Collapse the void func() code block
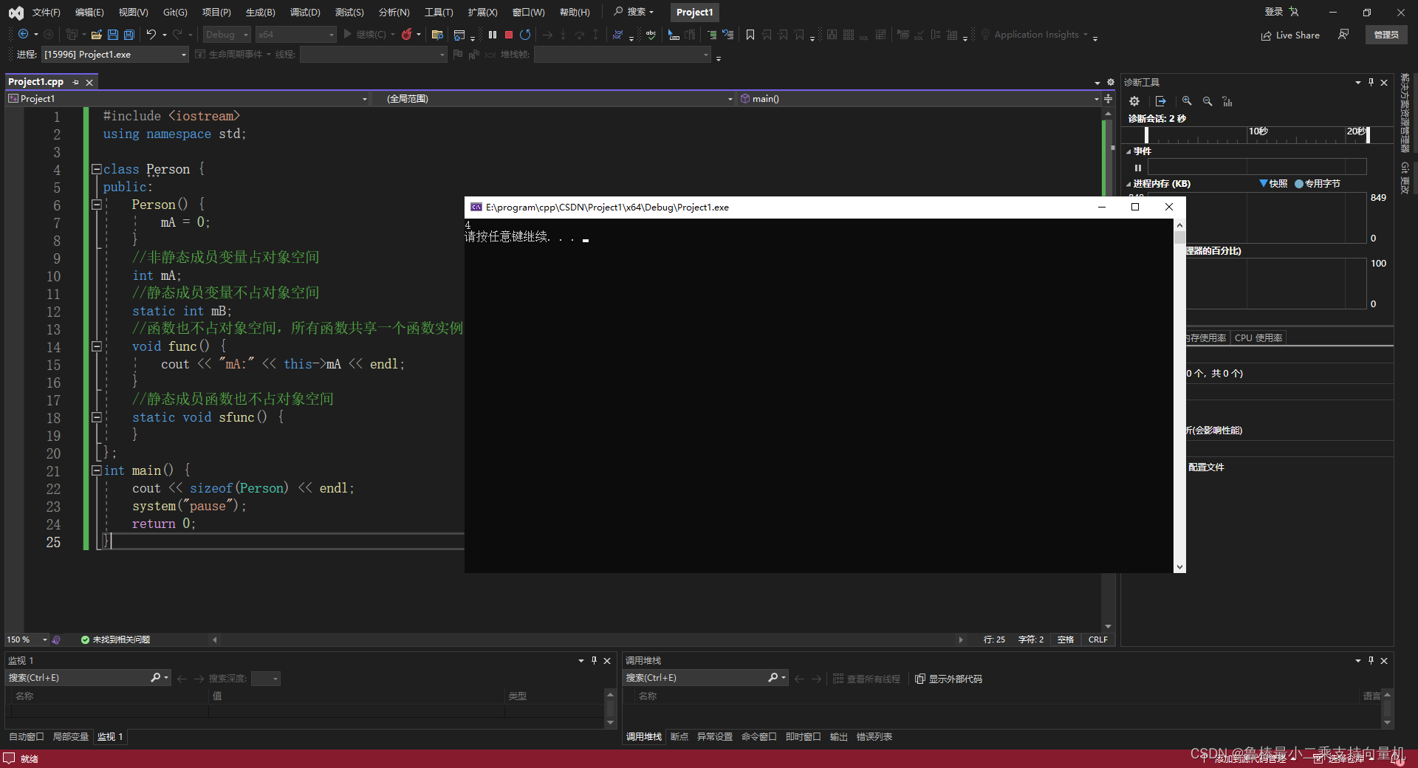The width and height of the screenshot is (1418, 768). coord(96,346)
